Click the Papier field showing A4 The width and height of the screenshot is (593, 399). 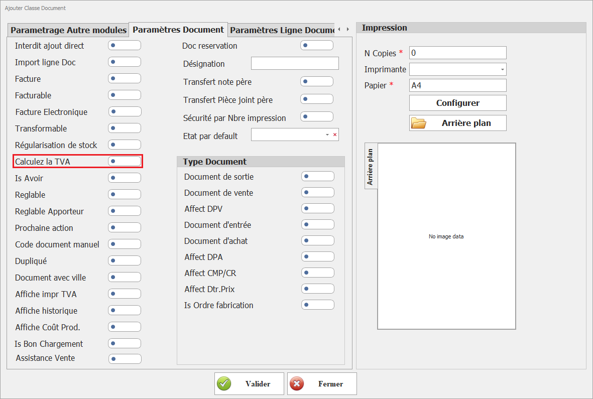click(457, 85)
